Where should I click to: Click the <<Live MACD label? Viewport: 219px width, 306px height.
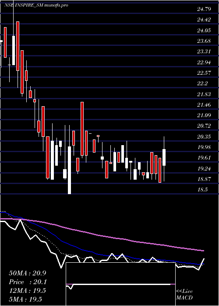coord(184,295)
